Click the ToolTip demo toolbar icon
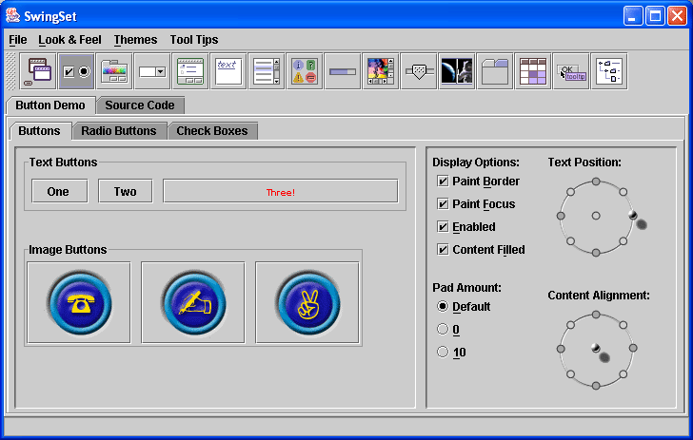Viewport: 693px width, 440px height. coord(571,71)
